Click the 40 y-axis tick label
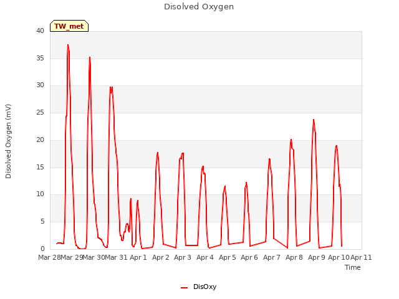The image size is (399, 299). (x=40, y=31)
